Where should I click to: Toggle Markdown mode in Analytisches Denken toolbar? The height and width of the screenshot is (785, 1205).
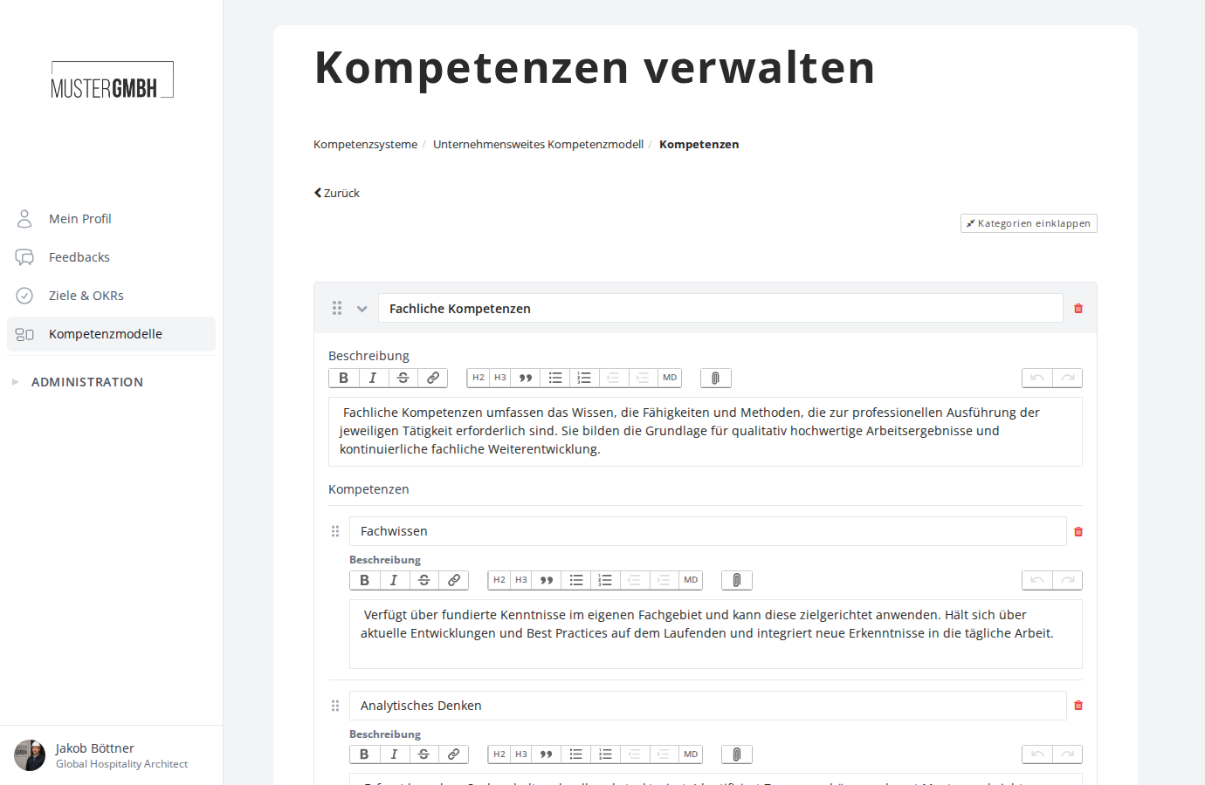point(691,754)
